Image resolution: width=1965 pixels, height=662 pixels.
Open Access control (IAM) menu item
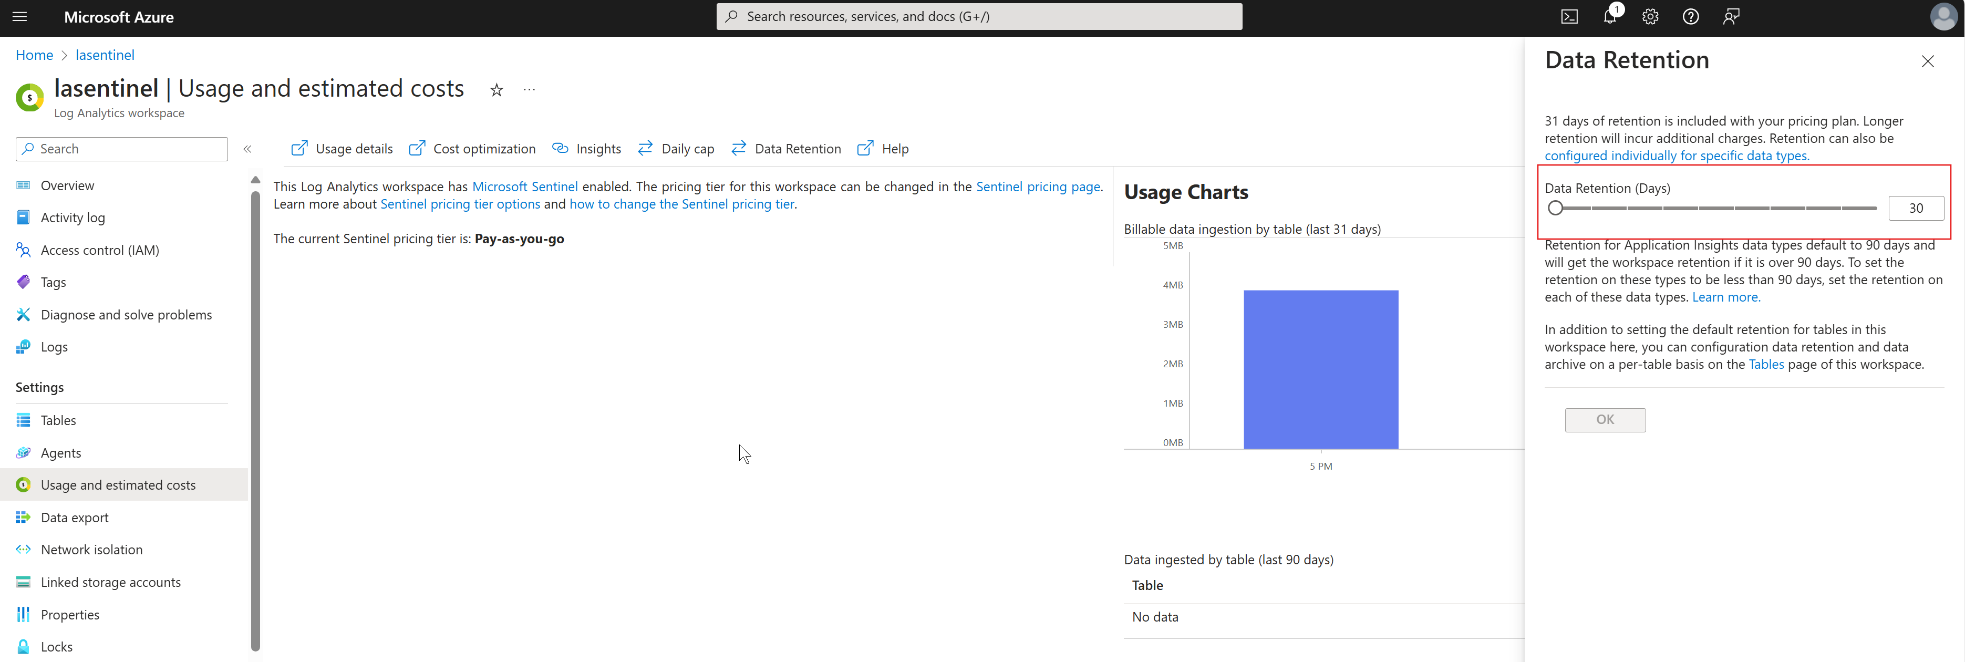(x=99, y=250)
